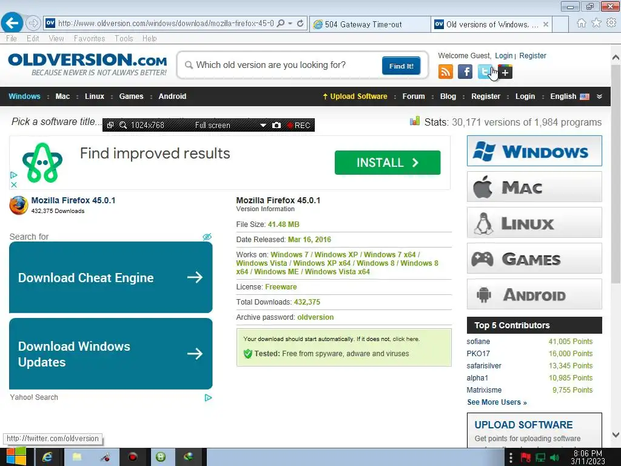Open the Favorites star icon
This screenshot has width=621, height=466.
597,23
